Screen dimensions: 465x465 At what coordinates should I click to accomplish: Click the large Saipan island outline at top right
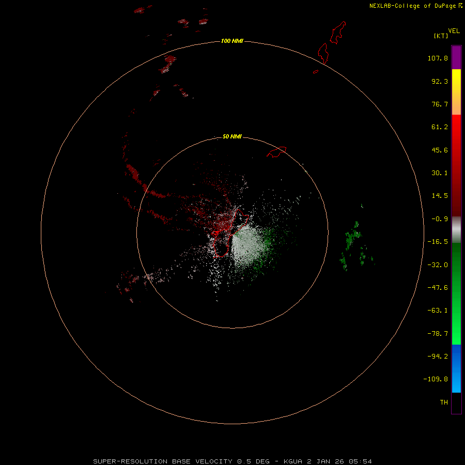(338, 33)
